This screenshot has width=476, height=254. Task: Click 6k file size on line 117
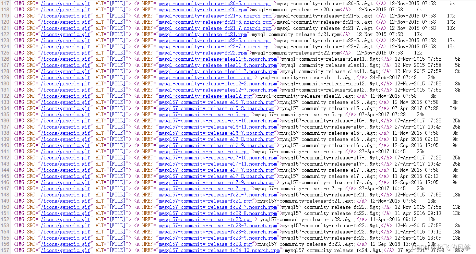pos(452,3)
